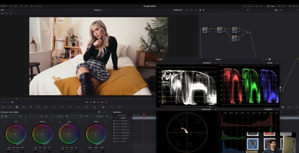Open the LUTs panel button
This screenshot has height=153, width=299.
coord(25,6)
